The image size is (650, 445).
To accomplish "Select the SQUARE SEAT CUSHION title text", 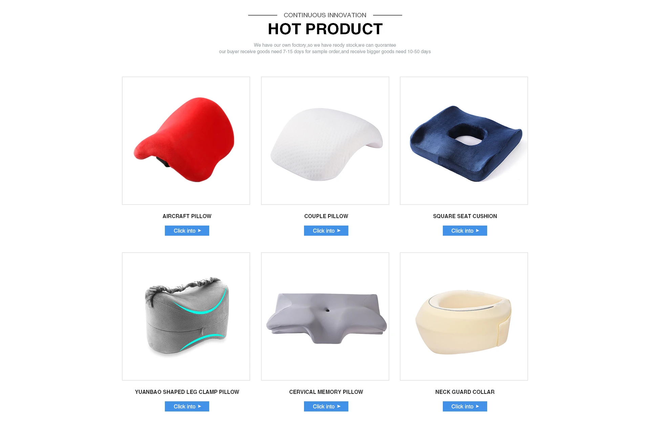I will pyautogui.click(x=465, y=216).
